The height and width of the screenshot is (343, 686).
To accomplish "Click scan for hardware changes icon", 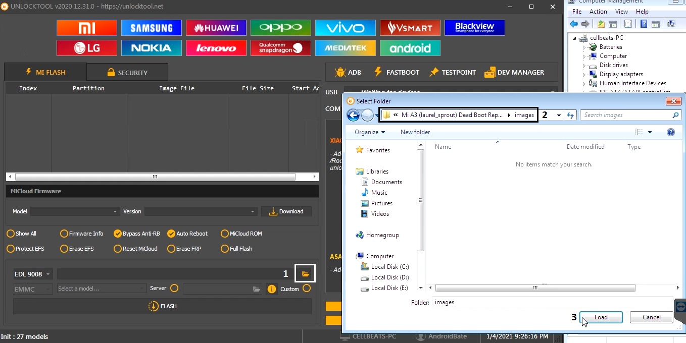I will click(x=671, y=24).
